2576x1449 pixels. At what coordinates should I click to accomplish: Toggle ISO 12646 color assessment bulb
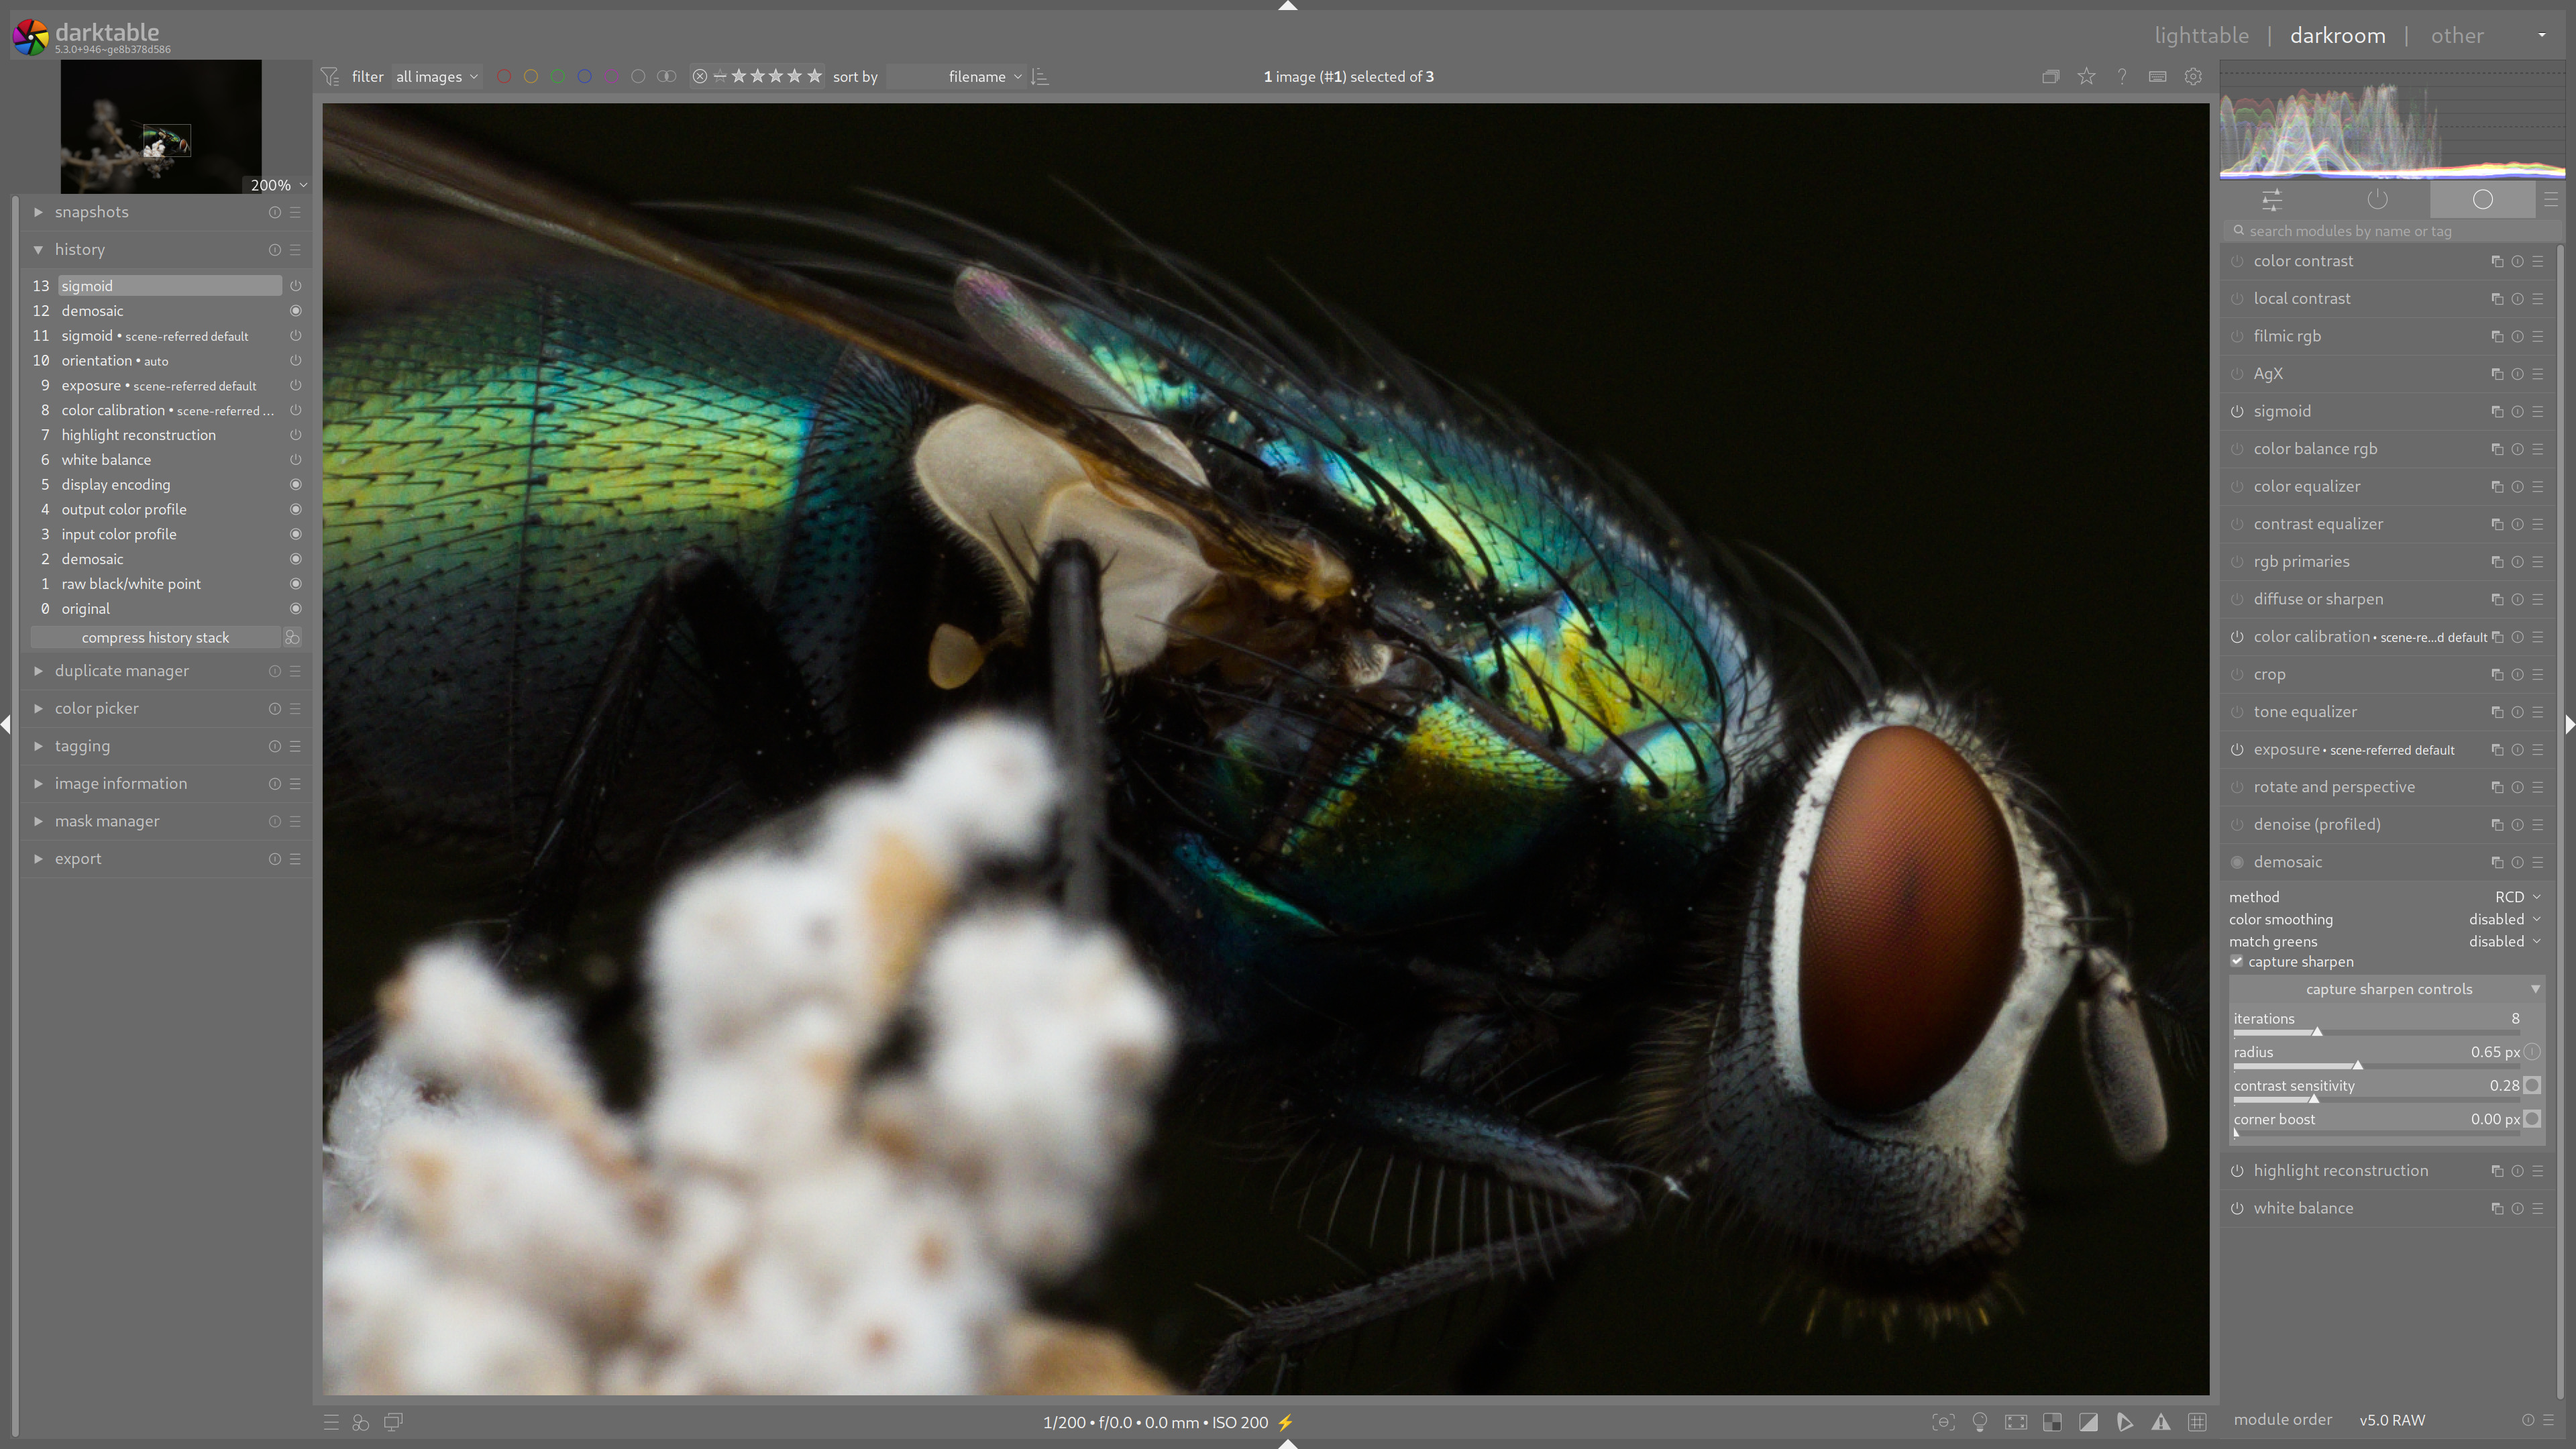[x=1979, y=1422]
